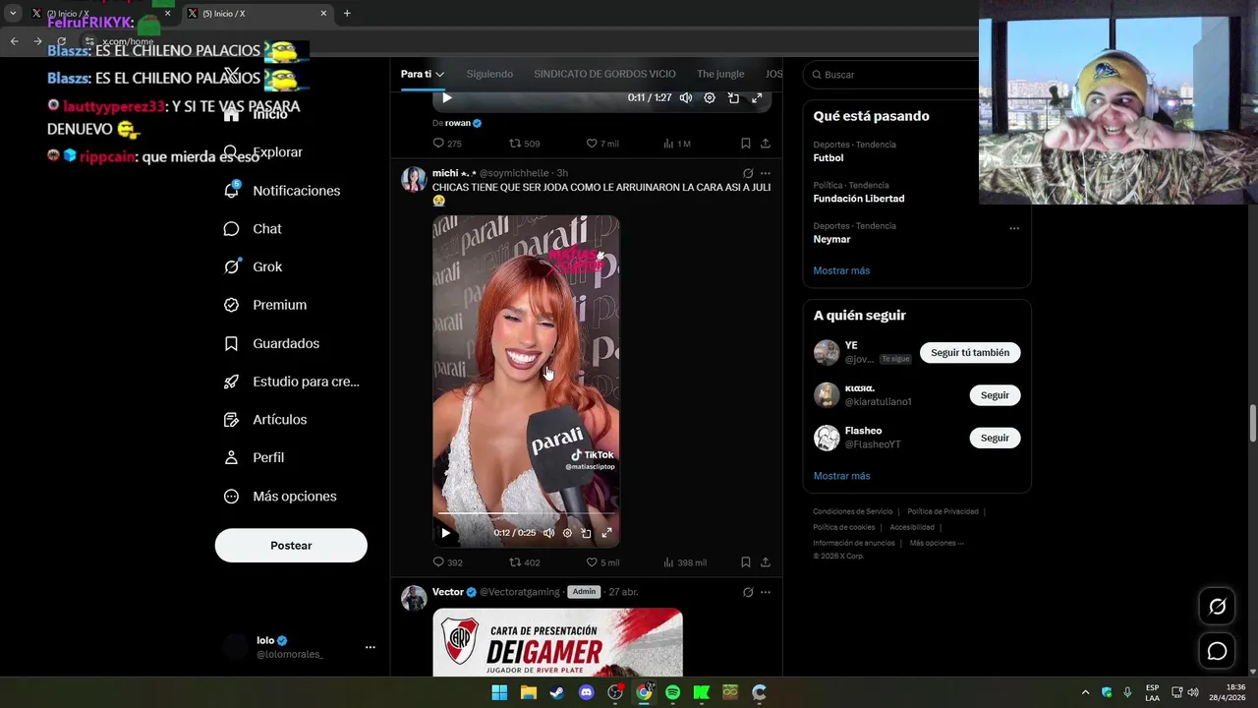
Task: Bookmark michi's post
Action: (x=746, y=562)
